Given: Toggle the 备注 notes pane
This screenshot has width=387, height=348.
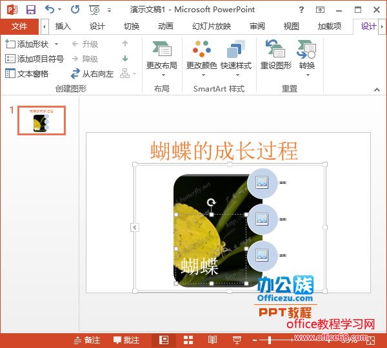Looking at the screenshot, I should click(87, 340).
